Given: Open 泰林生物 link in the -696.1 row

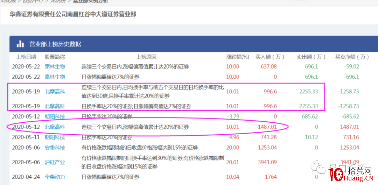Looking at the screenshot, I should point(55,77).
